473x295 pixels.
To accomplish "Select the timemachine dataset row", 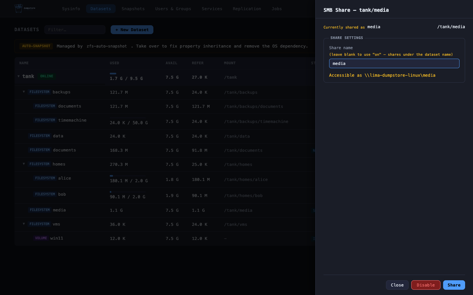I will 165,121.
